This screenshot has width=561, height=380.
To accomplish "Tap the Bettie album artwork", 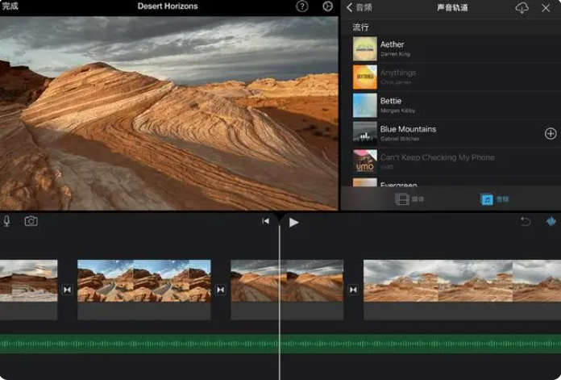I will (x=365, y=106).
